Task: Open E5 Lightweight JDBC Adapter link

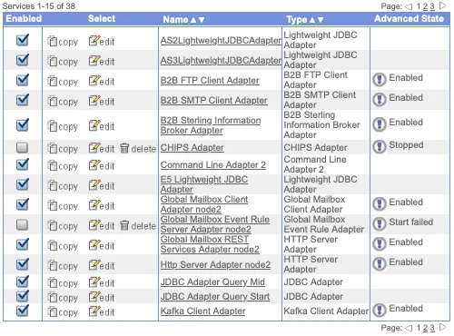Action: click(204, 184)
